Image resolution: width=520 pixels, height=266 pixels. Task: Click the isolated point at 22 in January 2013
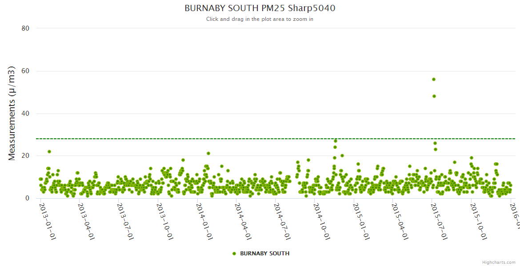pos(49,152)
